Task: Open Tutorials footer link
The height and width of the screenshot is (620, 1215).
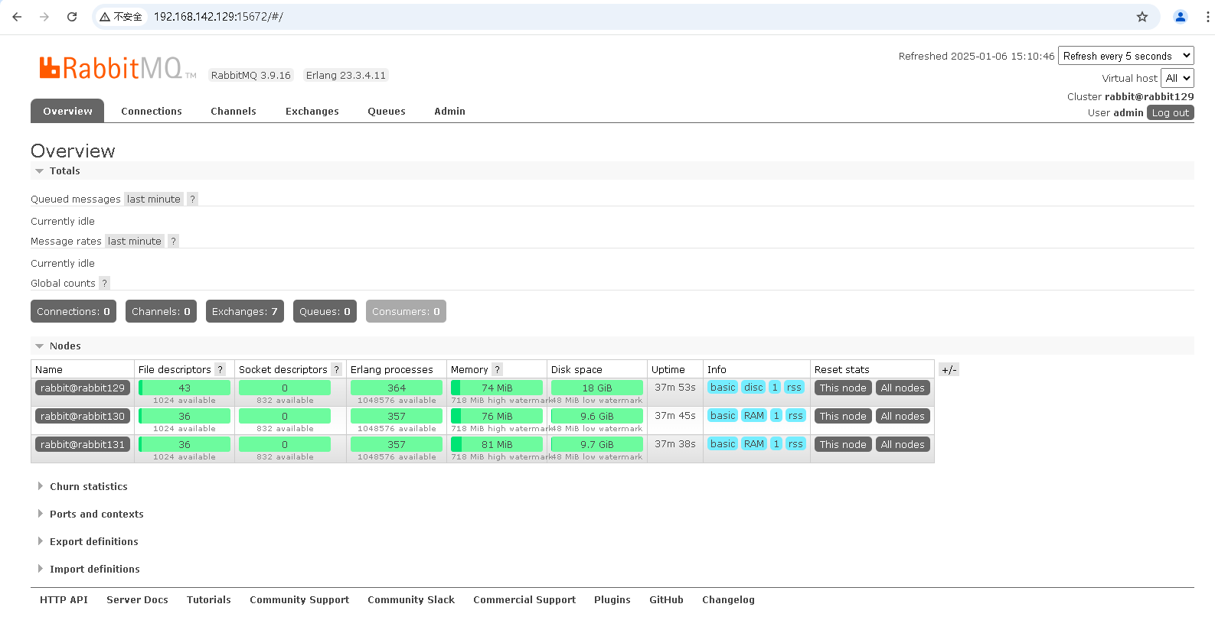Action: [209, 599]
